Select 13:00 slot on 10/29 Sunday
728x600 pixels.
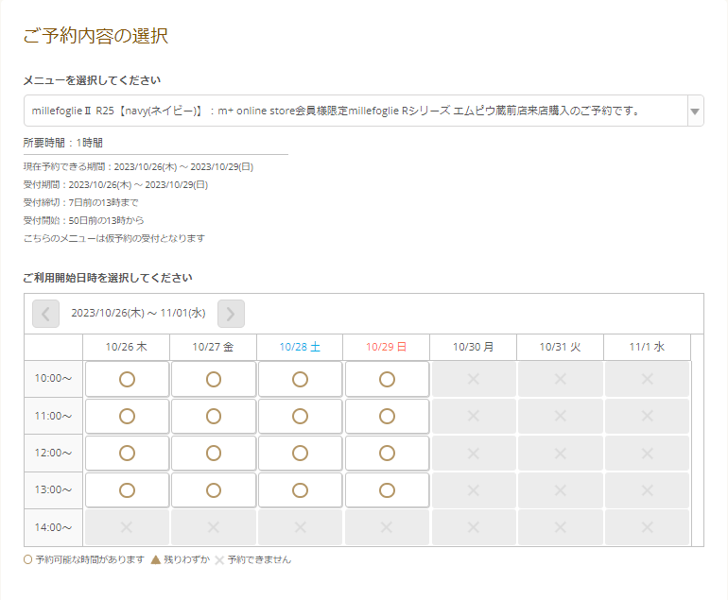point(387,489)
